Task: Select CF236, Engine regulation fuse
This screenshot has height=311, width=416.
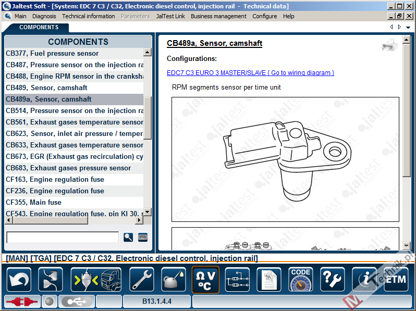Action: coord(74,191)
